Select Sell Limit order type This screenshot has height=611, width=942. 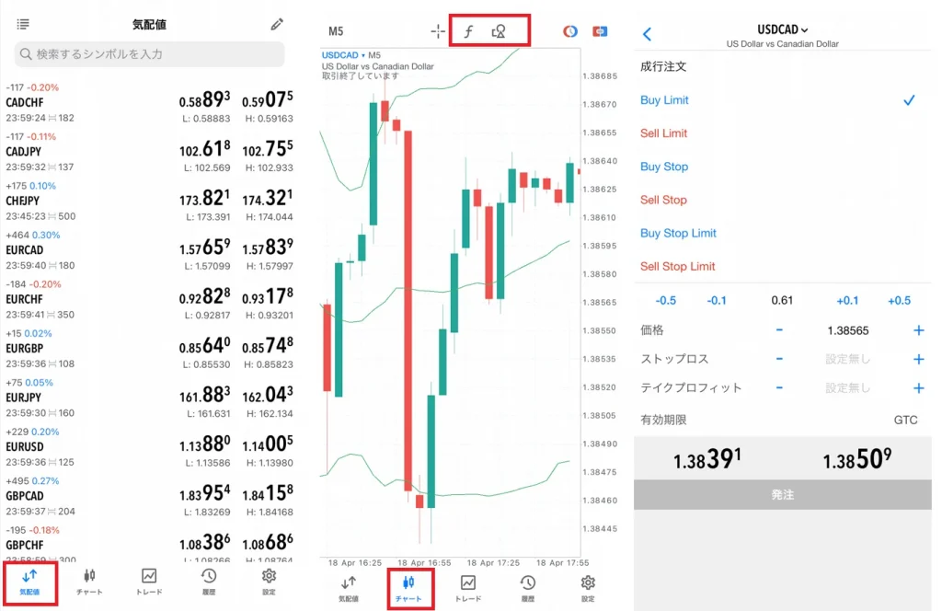coord(664,133)
